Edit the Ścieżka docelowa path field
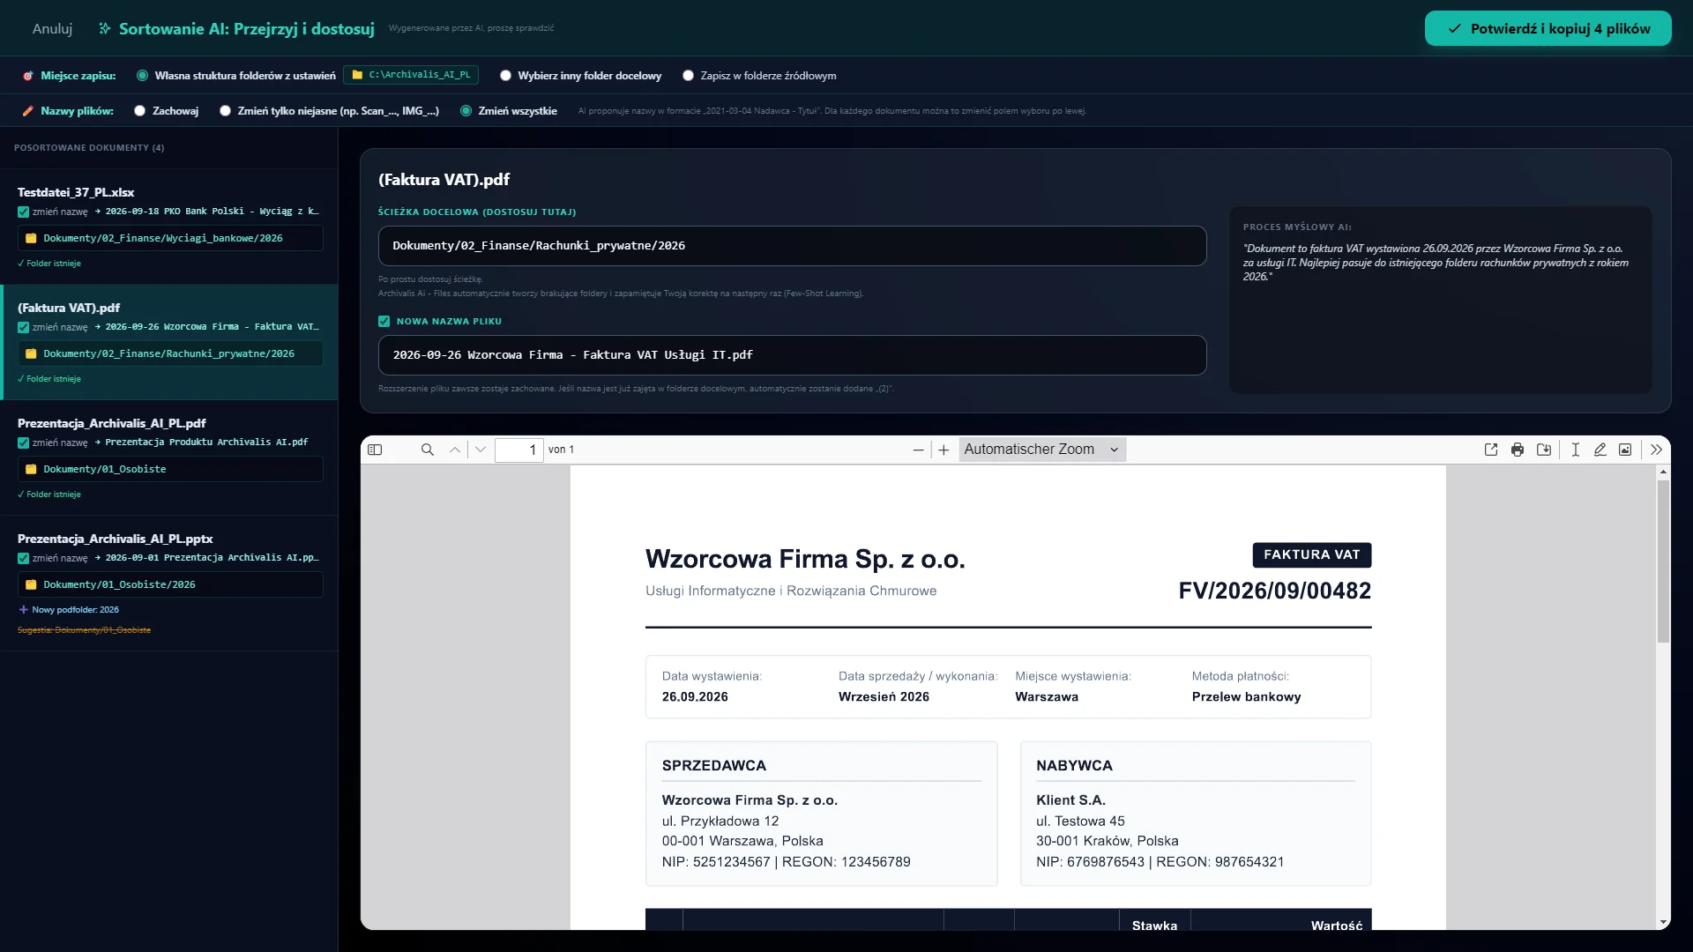This screenshot has height=952, width=1693. pos(792,246)
